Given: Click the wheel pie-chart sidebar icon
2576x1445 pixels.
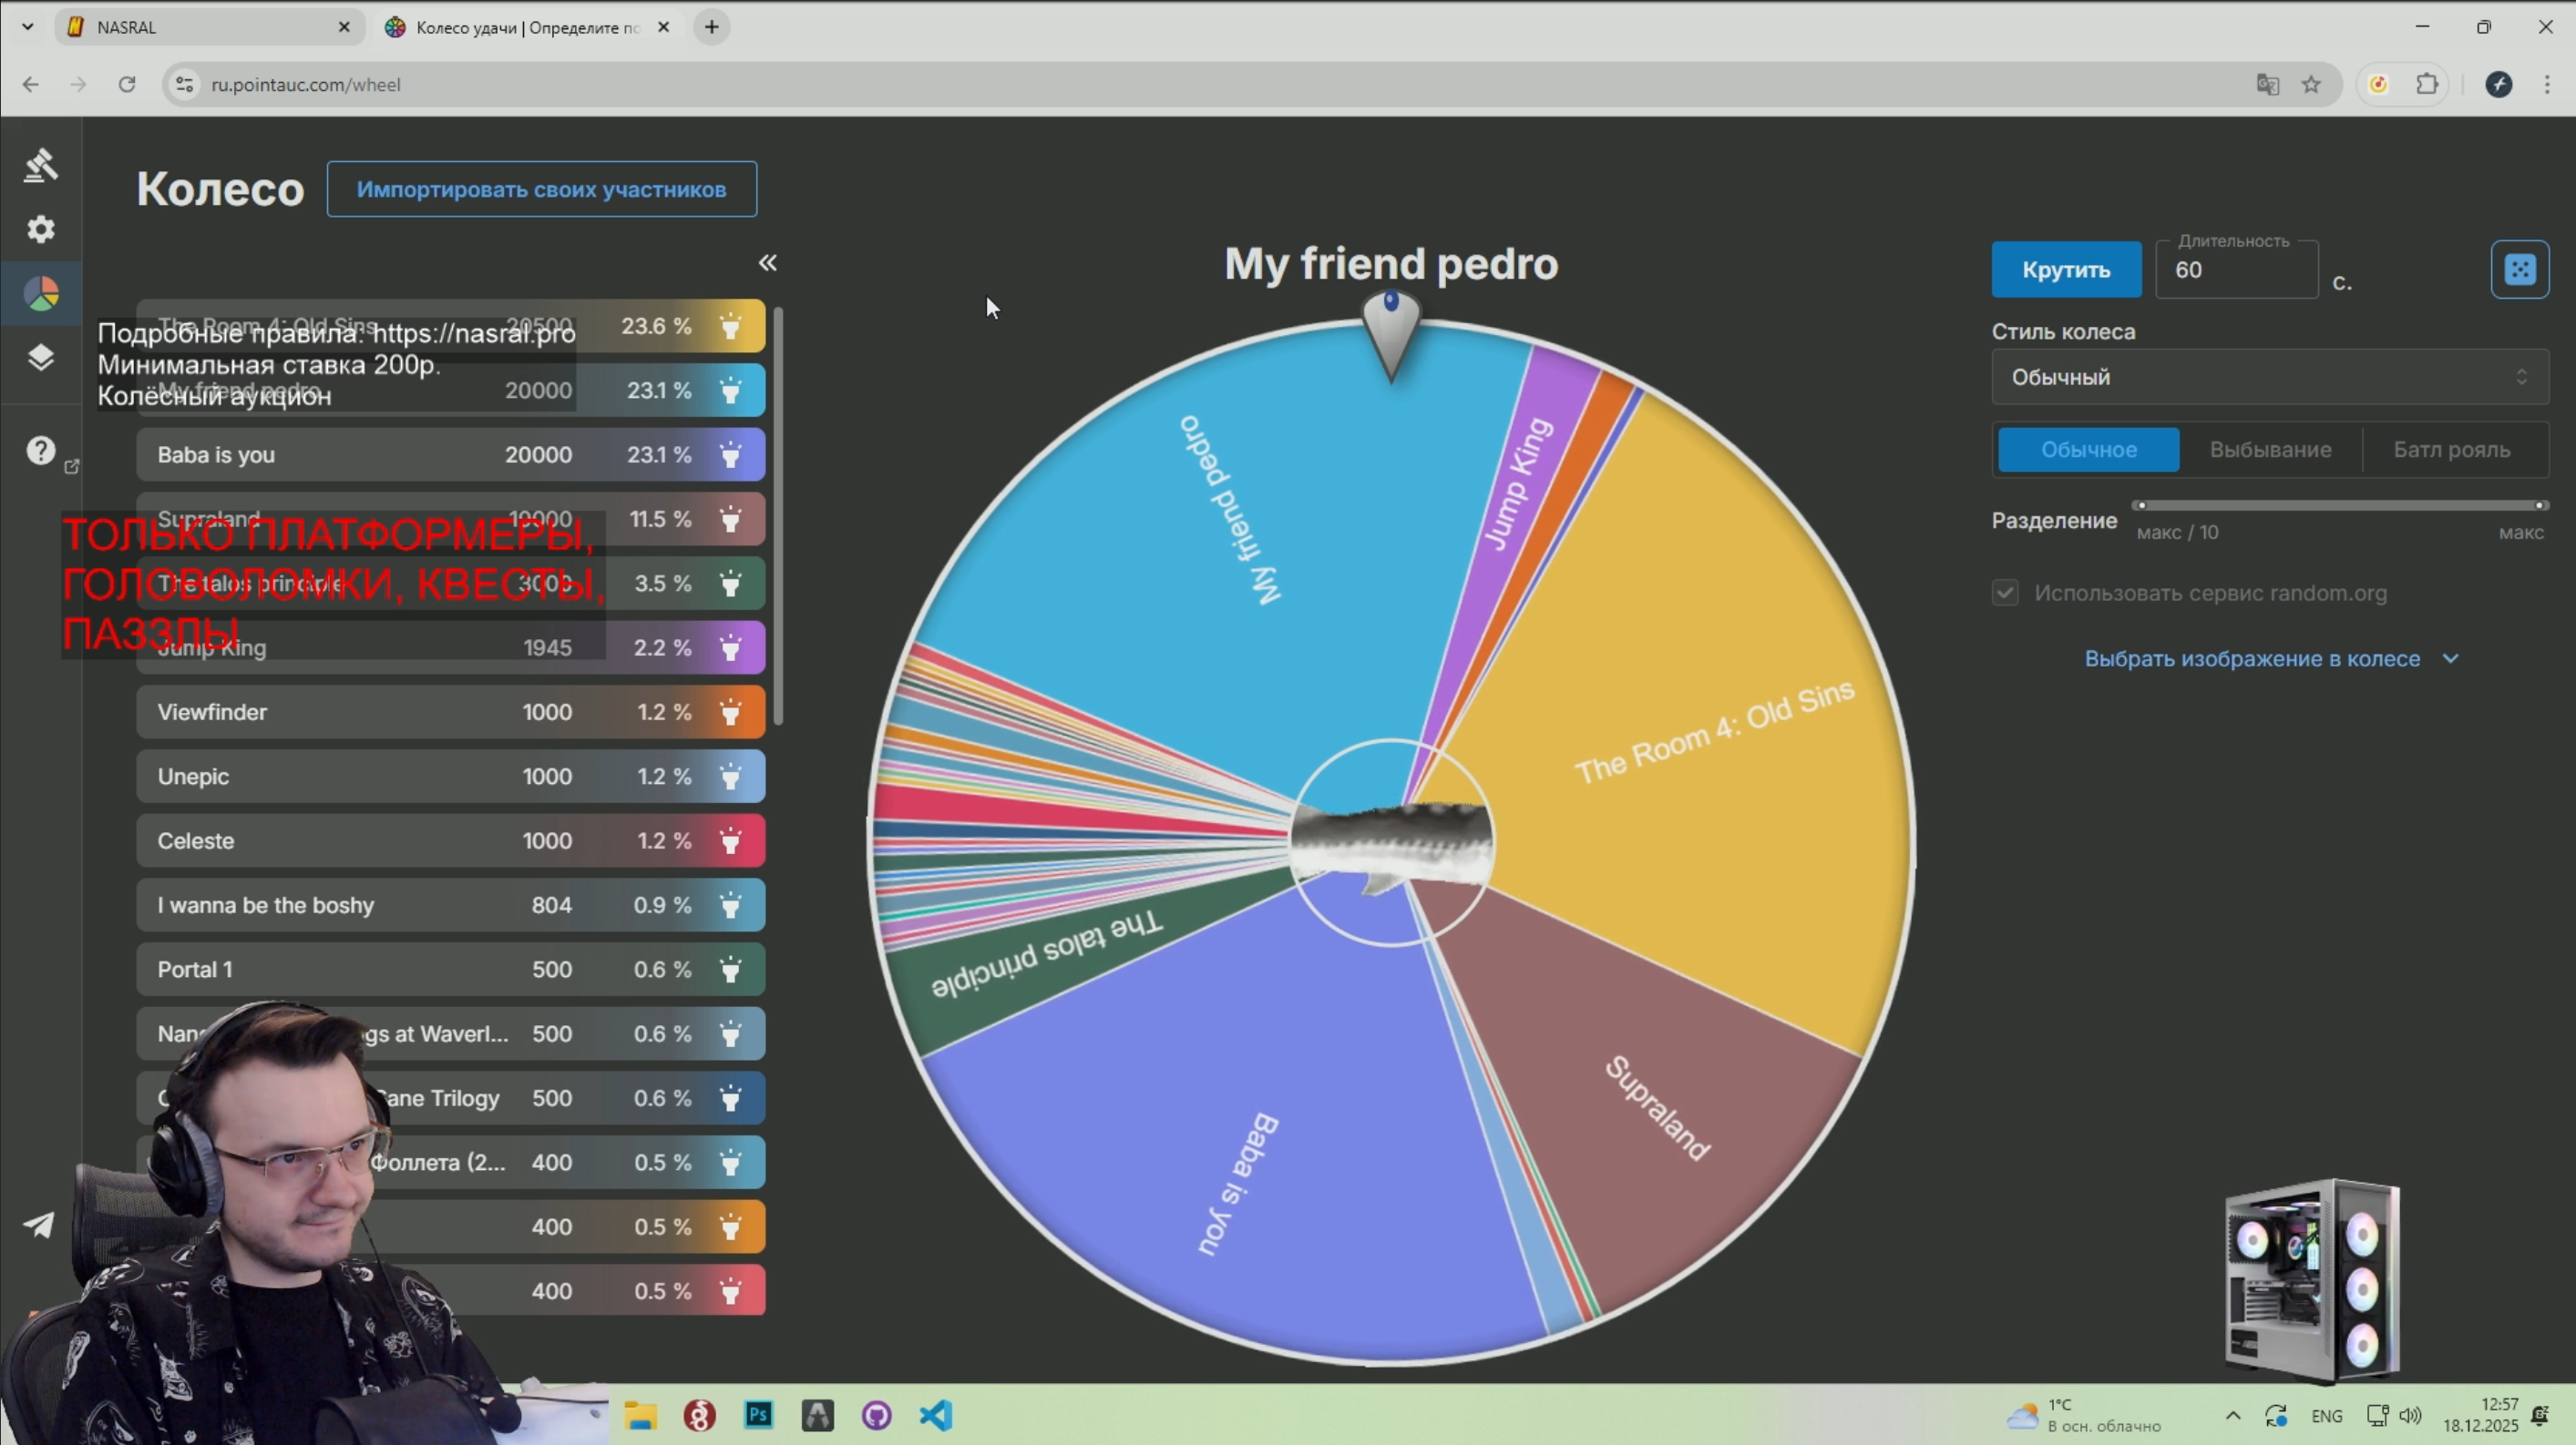Looking at the screenshot, I should 40,294.
